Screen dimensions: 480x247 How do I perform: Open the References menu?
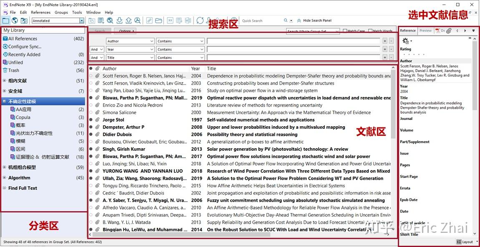click(x=41, y=12)
